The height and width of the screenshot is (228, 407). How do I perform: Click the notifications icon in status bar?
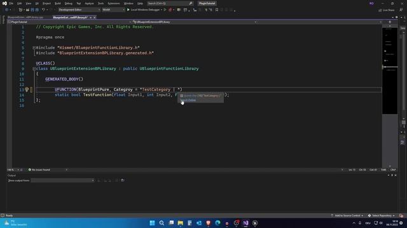click(x=401, y=215)
